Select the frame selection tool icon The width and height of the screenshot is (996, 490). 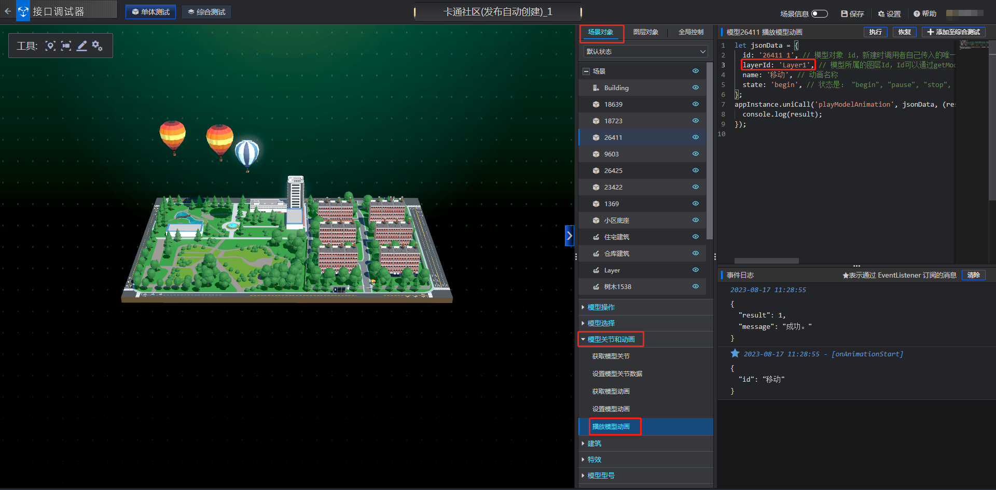tap(66, 46)
